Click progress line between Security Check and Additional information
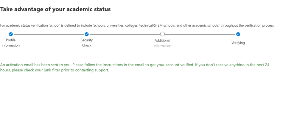 pyautogui.click(x=125, y=34)
